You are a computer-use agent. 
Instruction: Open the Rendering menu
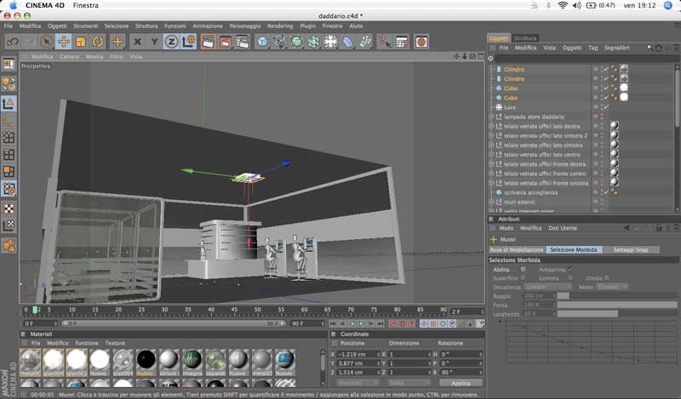[280, 26]
